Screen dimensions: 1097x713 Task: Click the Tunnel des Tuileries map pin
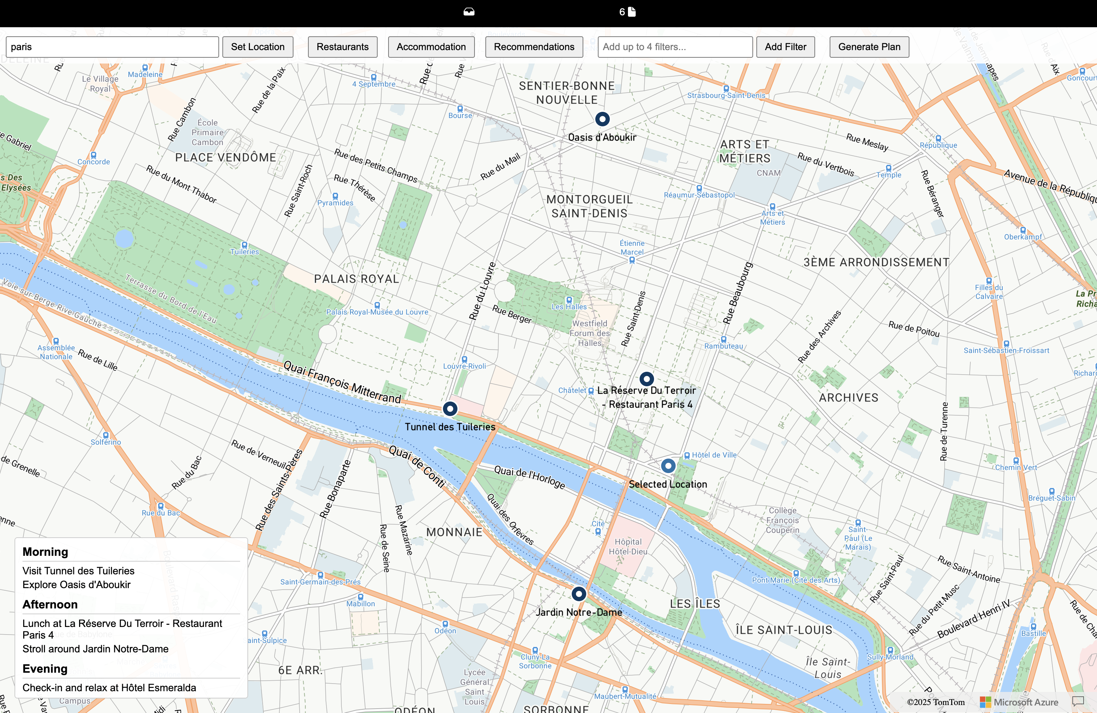pyautogui.click(x=450, y=409)
